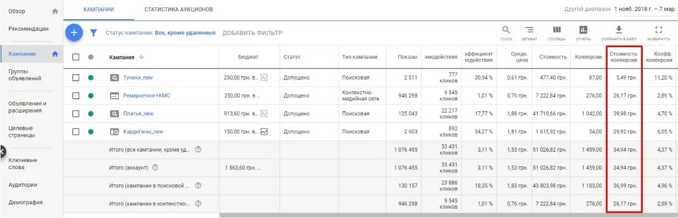Click the blue plus add campaign button
678x218 pixels.
coord(74,33)
